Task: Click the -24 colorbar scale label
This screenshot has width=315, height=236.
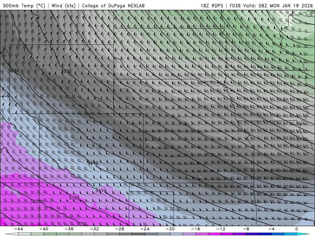Action: point(145,229)
